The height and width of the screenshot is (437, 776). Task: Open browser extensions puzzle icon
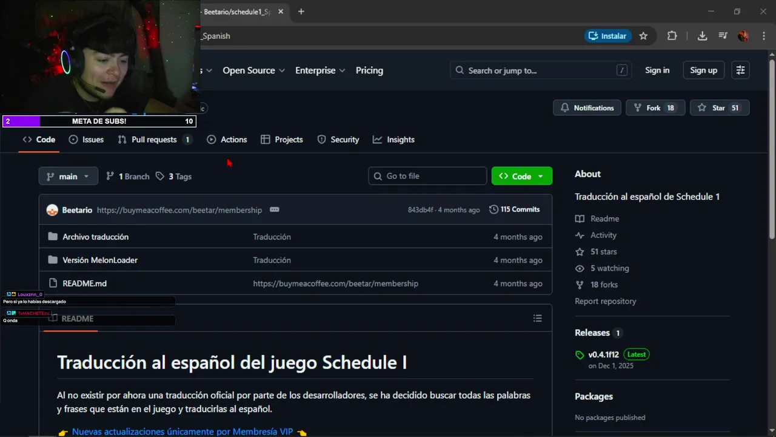point(672,36)
